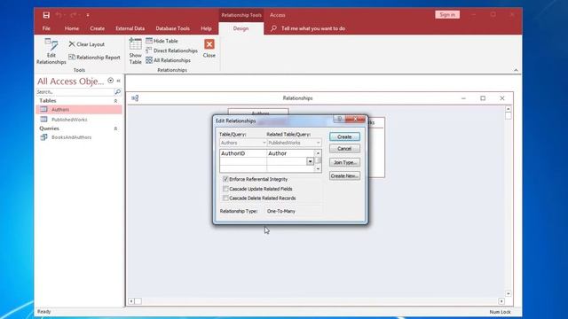Switch to the Create ribbon tab
The height and width of the screenshot is (319, 568).
97,28
